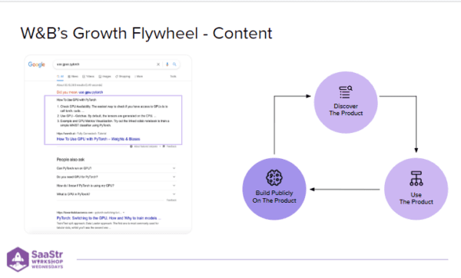The width and height of the screenshot is (461, 278).
Task: Open the Tools button under search bar
Action: click(173, 76)
